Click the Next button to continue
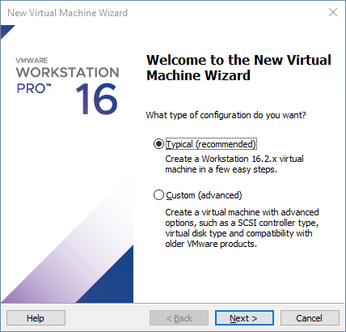 pyautogui.click(x=244, y=318)
